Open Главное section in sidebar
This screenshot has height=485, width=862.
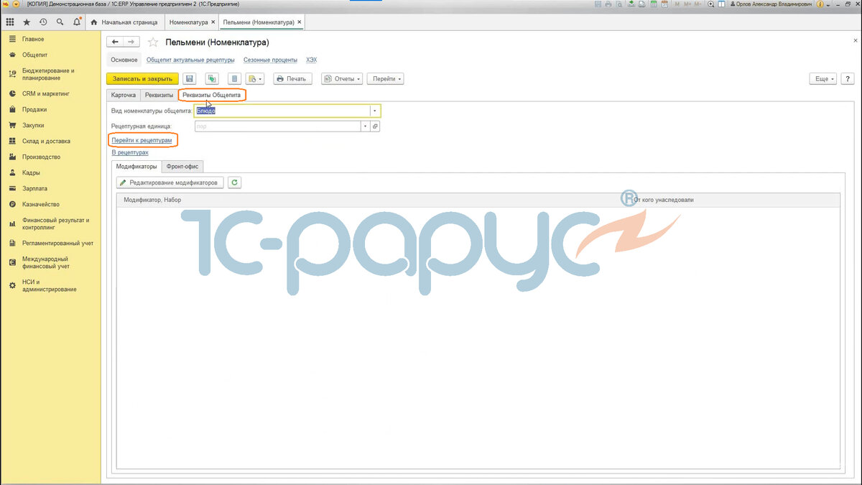[33, 40]
